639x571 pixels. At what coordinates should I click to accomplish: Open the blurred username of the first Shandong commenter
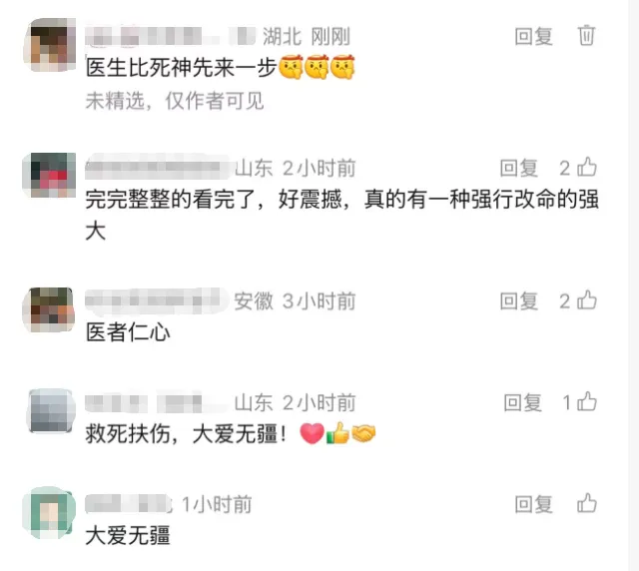(159, 167)
